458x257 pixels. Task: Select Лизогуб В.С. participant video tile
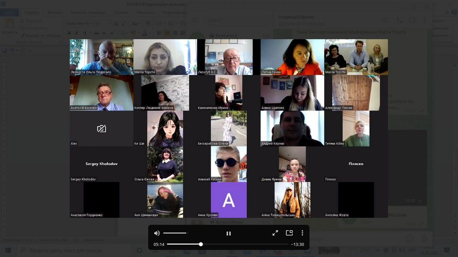[x=229, y=57]
